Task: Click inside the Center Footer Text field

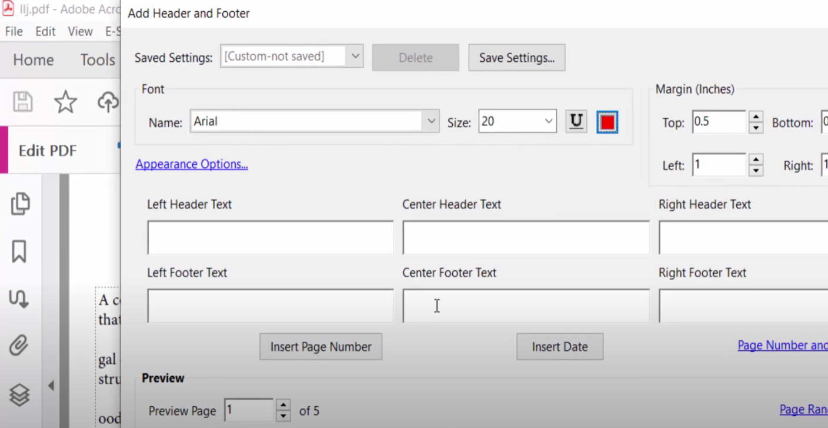Action: 525,306
